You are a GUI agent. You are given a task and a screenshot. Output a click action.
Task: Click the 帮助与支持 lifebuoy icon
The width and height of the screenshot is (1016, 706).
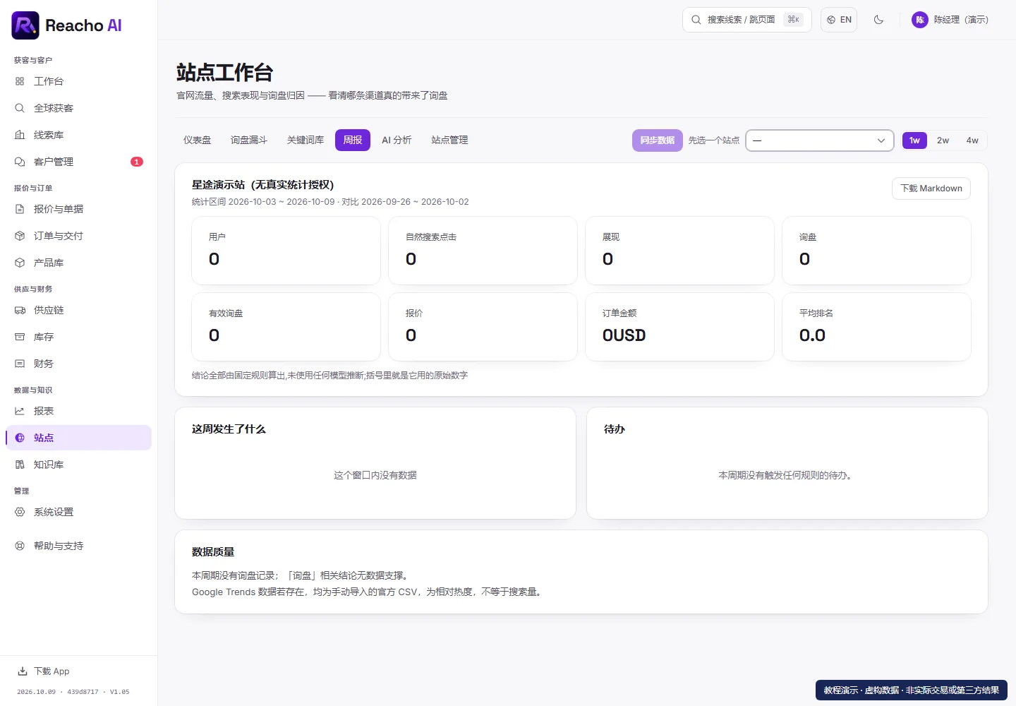coord(20,546)
